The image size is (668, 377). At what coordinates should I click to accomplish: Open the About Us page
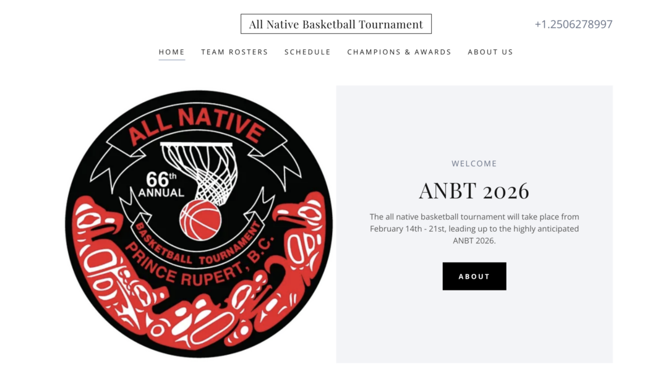click(x=490, y=52)
